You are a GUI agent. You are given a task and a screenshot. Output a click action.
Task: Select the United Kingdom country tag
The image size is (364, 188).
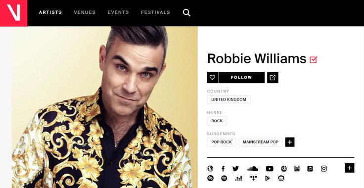(x=228, y=99)
